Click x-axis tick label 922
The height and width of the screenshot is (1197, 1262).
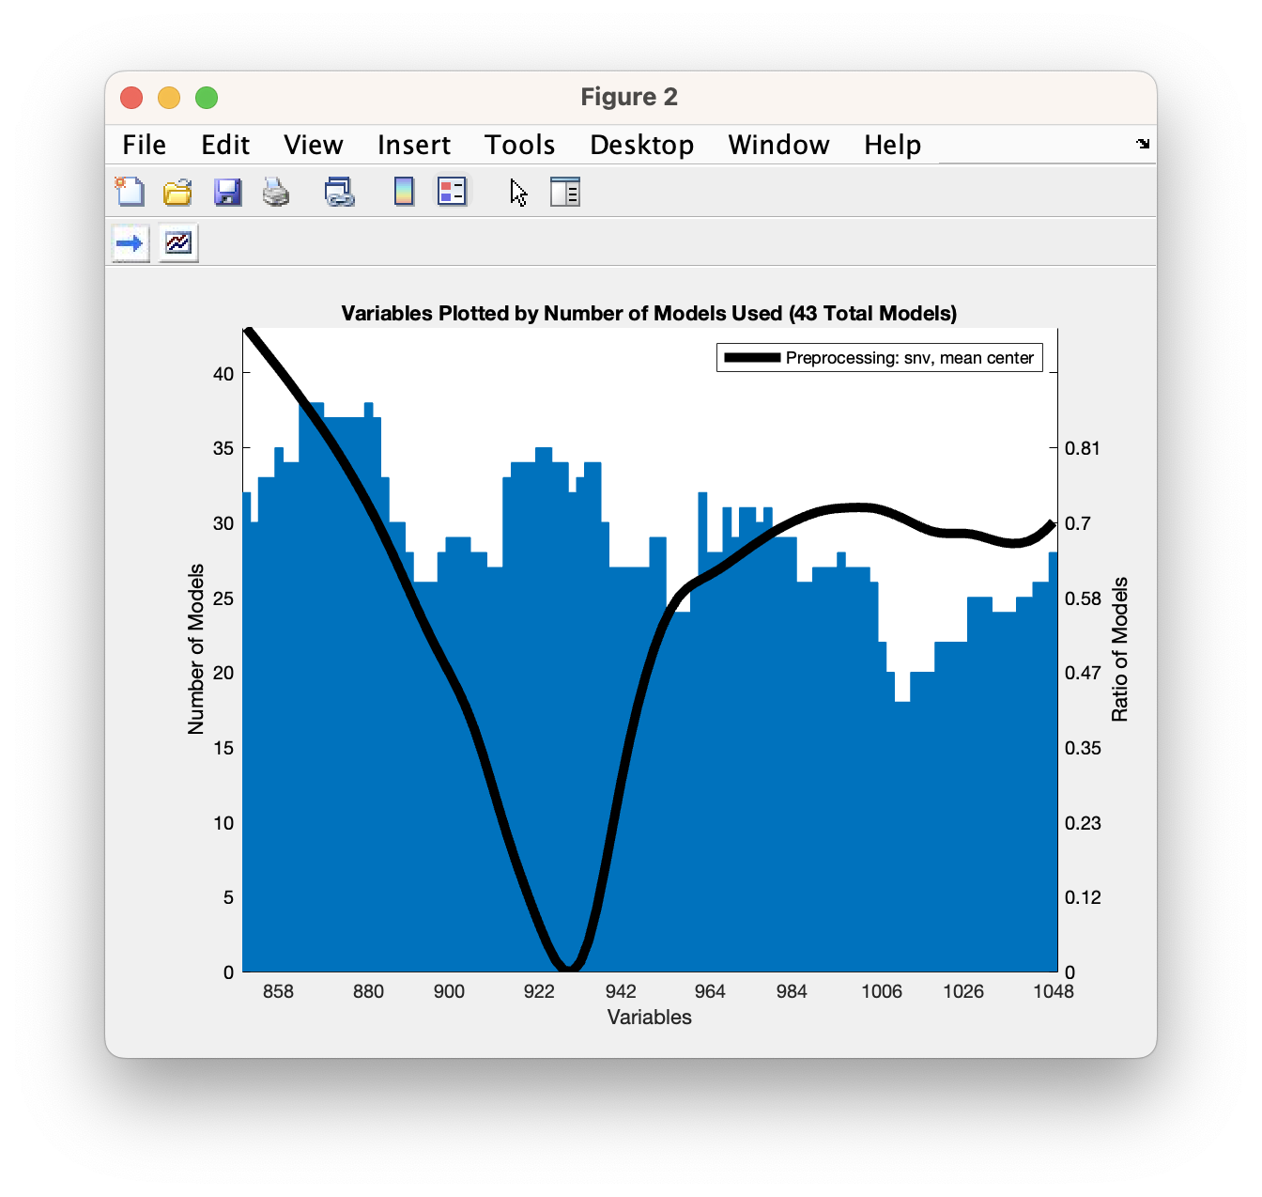(539, 991)
